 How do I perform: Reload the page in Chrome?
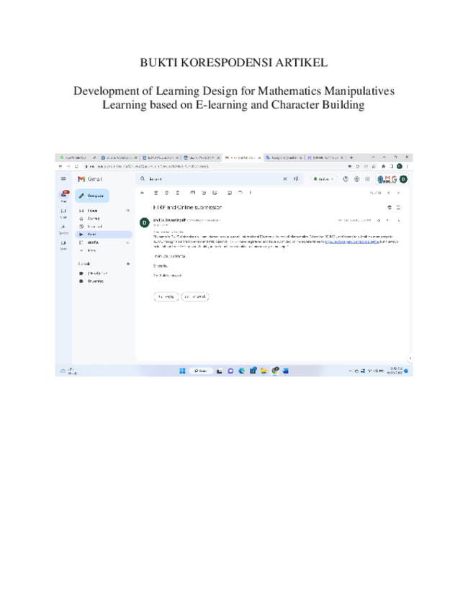[76, 167]
